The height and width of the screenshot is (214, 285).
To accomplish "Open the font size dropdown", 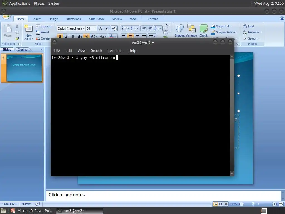I will pyautogui.click(x=95, y=28).
